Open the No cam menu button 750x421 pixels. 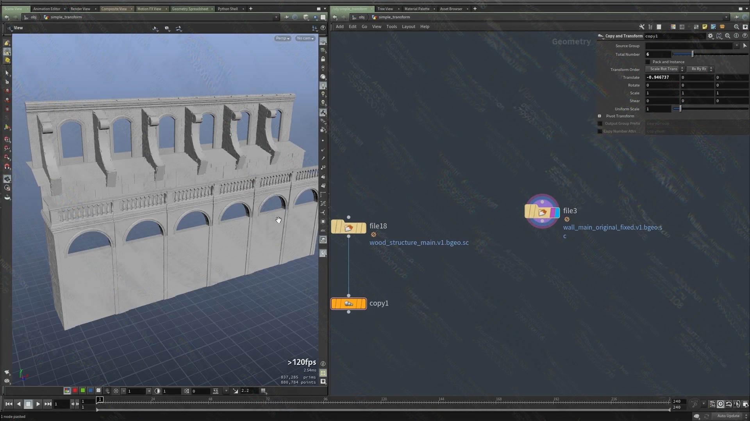point(305,38)
